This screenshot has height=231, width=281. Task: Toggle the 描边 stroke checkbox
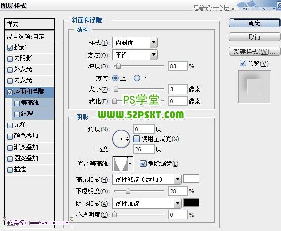click(x=10, y=170)
